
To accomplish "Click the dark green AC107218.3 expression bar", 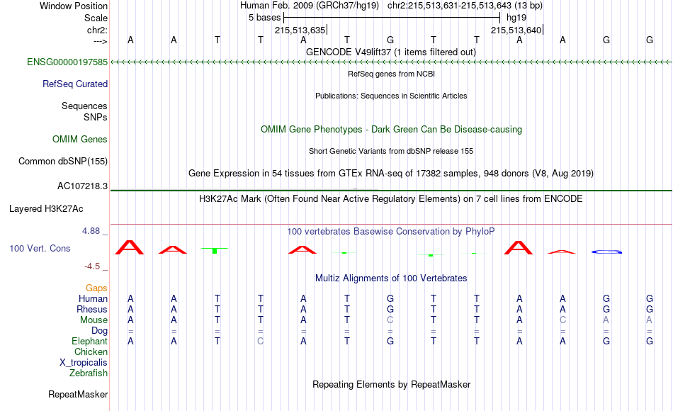I will point(391,190).
